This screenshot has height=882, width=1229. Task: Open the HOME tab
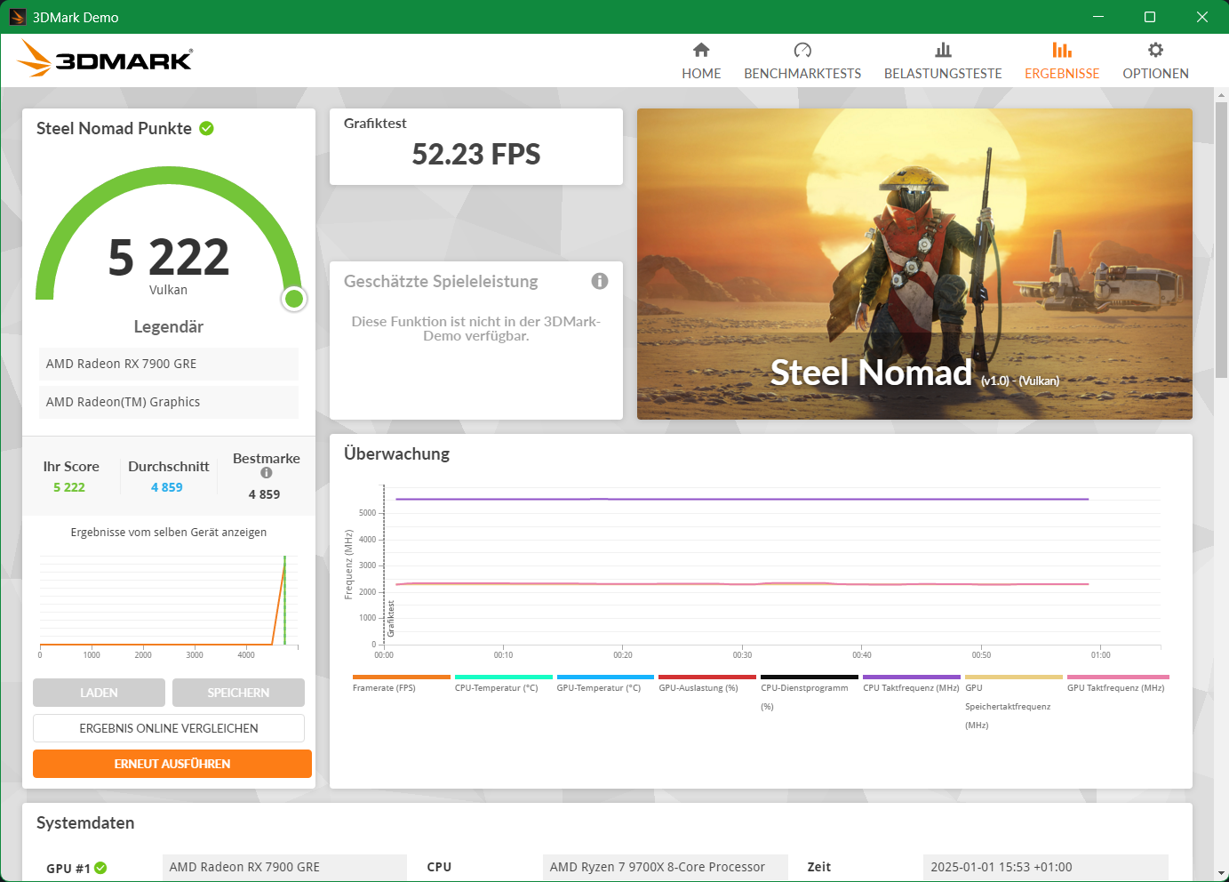[x=701, y=61]
